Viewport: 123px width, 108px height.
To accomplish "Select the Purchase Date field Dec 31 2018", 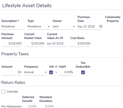I will pyautogui.click(x=88, y=26).
